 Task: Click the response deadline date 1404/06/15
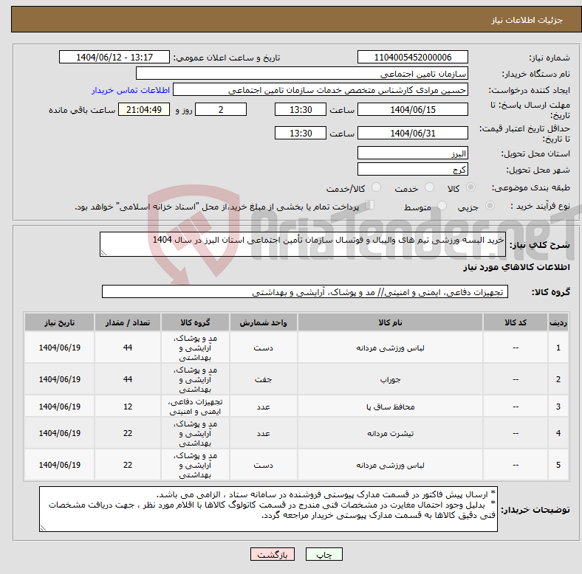click(x=412, y=110)
